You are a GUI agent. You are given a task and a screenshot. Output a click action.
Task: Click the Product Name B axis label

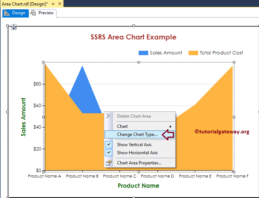[82, 176]
